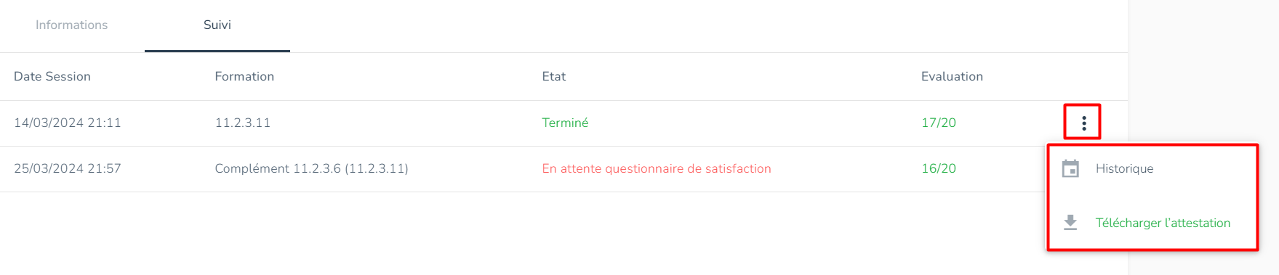1279x275 pixels.
Task: Click the Evaluation column header
Action: (952, 76)
